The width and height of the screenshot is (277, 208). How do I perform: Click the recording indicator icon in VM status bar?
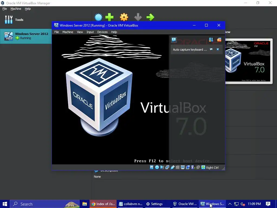click(188, 167)
